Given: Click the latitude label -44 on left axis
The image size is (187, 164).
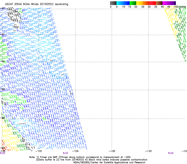Looking at the screenshot, I should tap(2, 61).
